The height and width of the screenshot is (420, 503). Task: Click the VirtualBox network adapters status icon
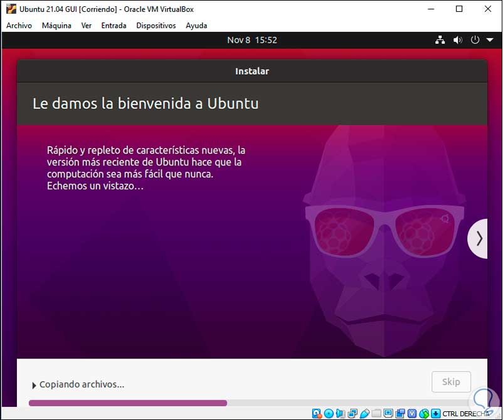352,414
